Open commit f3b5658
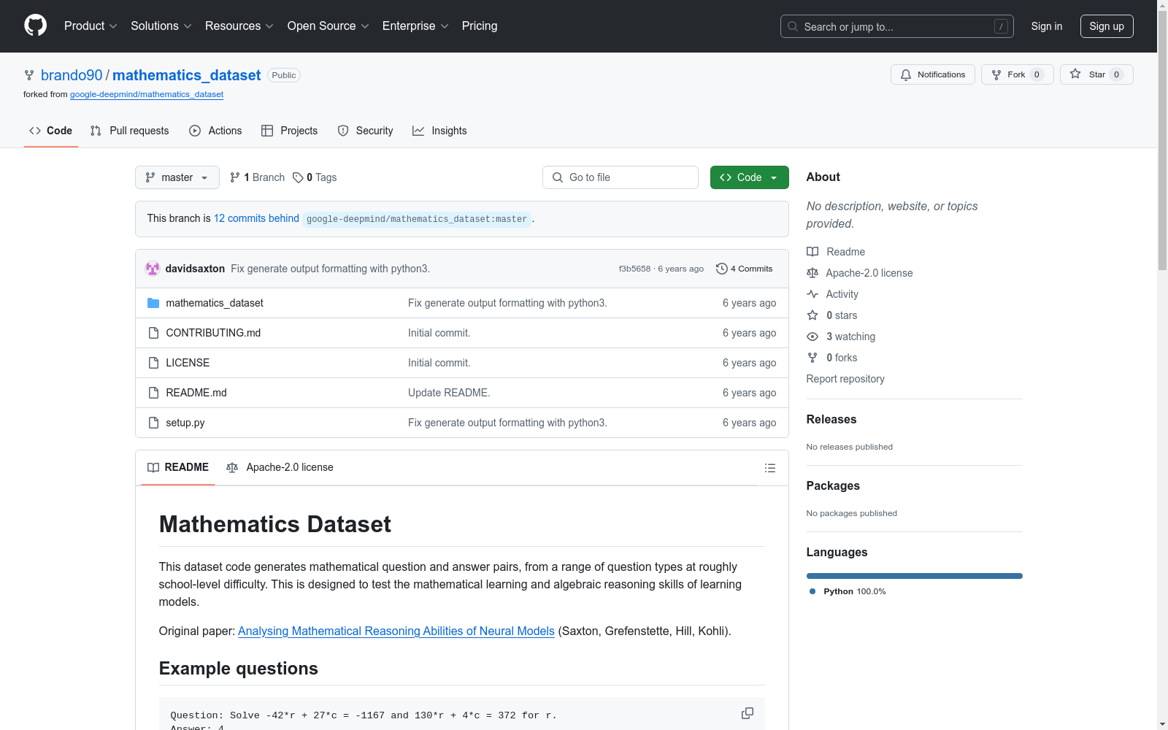1168x730 pixels. (x=634, y=269)
